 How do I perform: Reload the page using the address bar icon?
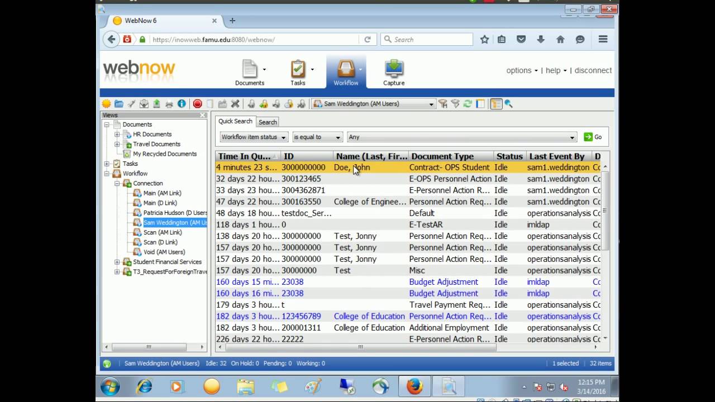click(368, 40)
